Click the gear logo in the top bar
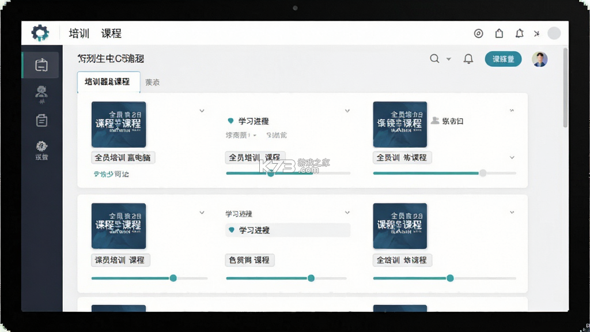590x332 pixels. tap(40, 33)
